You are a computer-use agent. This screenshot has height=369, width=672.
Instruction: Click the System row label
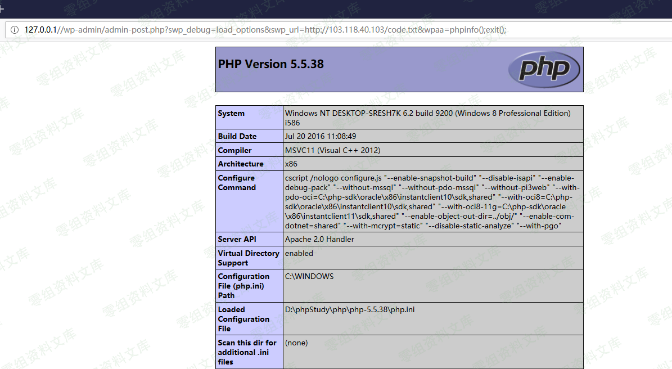231,114
